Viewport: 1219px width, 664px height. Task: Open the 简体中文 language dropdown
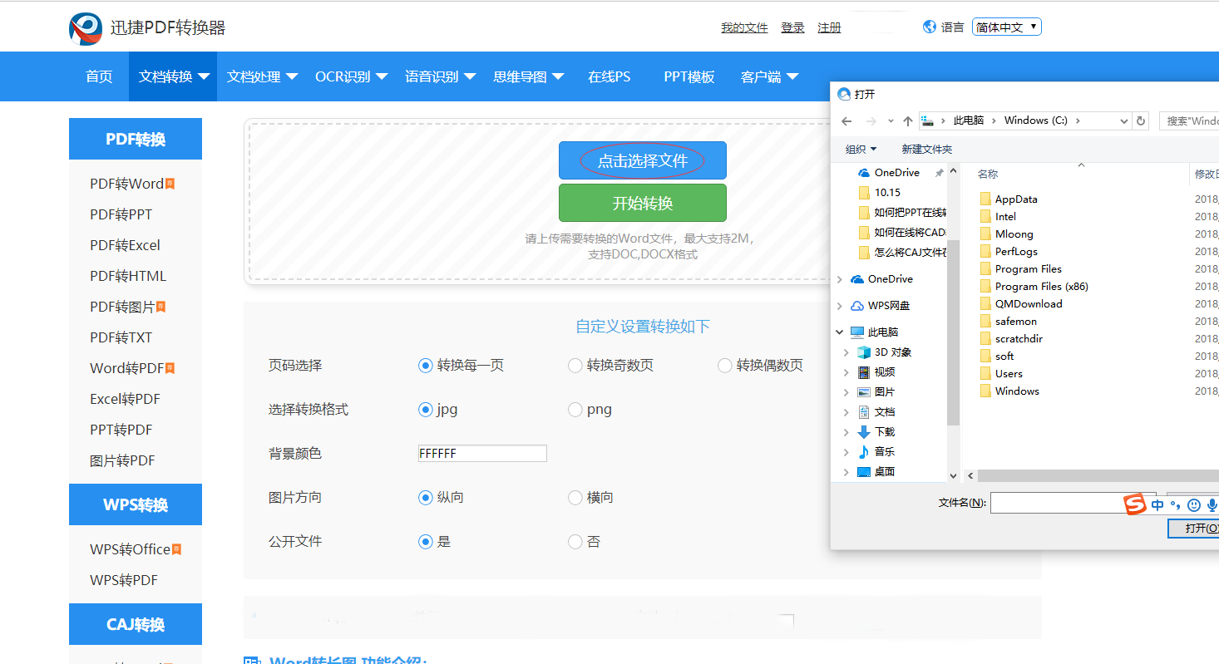[x=1006, y=27]
